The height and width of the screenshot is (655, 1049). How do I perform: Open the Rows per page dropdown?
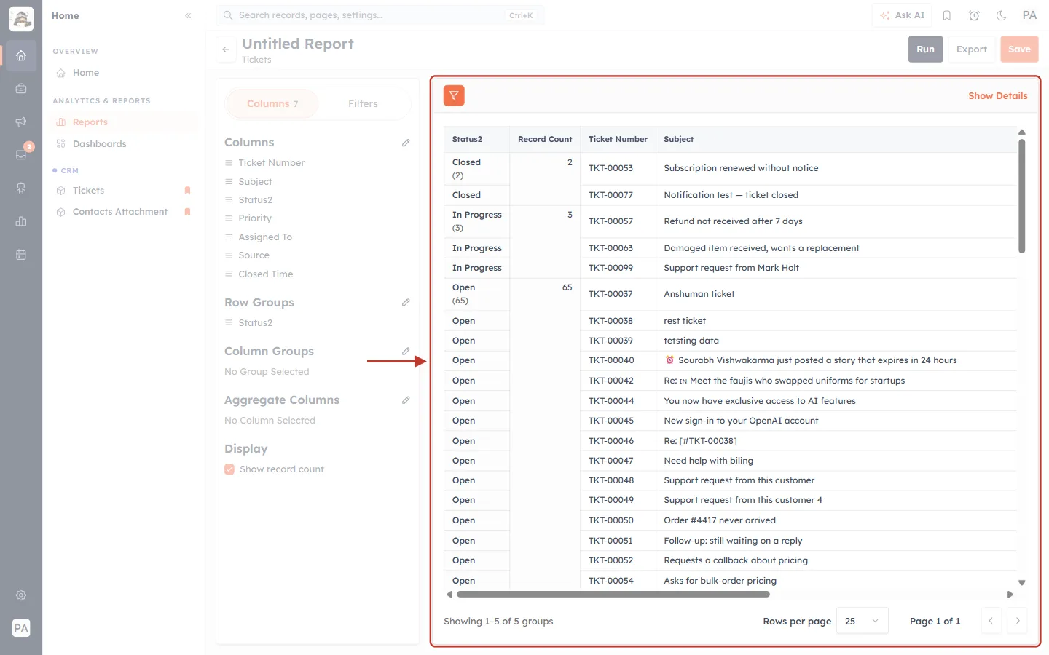point(863,621)
